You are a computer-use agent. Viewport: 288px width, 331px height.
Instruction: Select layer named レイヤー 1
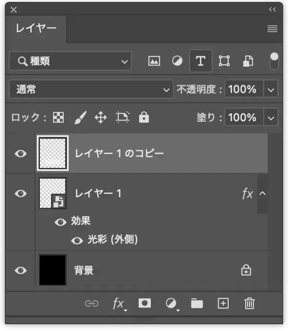click(98, 193)
